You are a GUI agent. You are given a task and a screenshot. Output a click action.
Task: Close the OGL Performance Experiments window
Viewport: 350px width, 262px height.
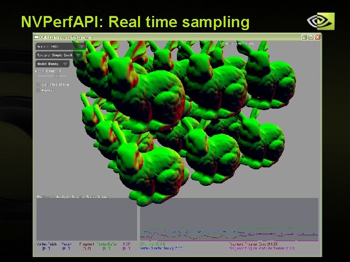point(317,37)
